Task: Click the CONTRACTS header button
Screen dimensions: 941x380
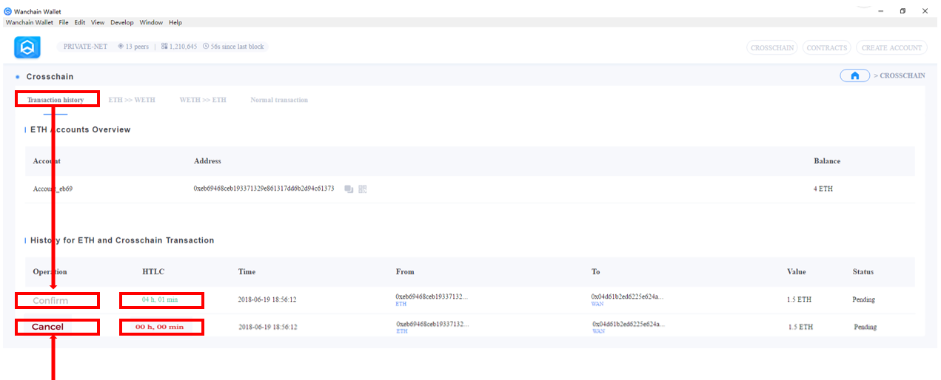Action: coord(827,47)
